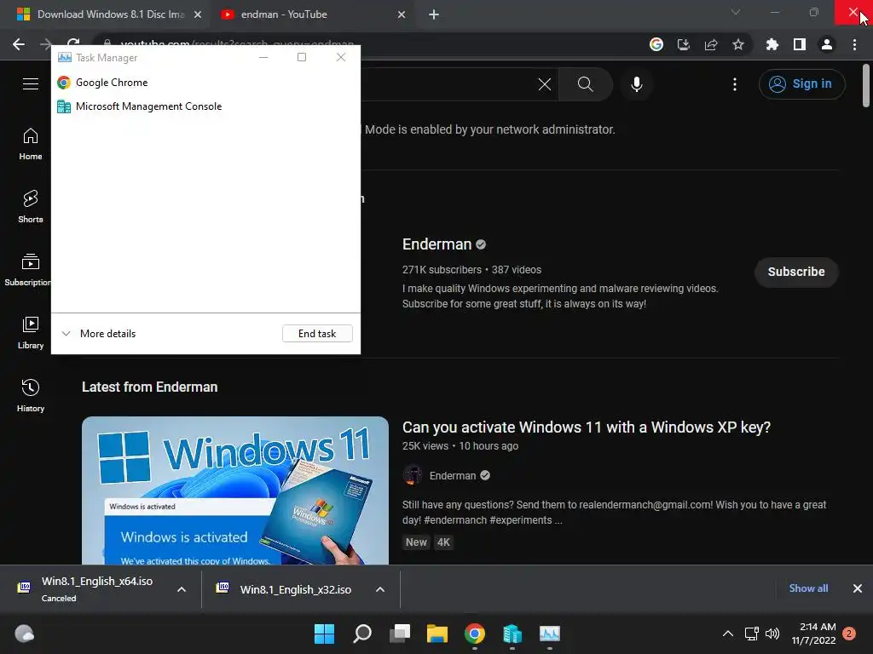Click the Google icon in address bar
The image size is (873, 654).
click(656, 44)
